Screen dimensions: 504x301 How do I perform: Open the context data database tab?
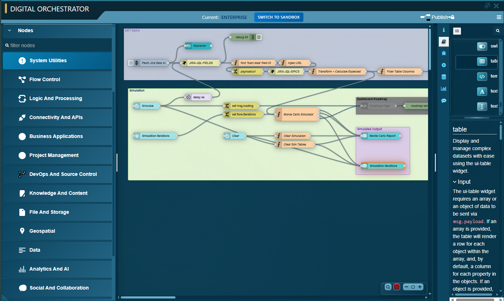(x=444, y=77)
